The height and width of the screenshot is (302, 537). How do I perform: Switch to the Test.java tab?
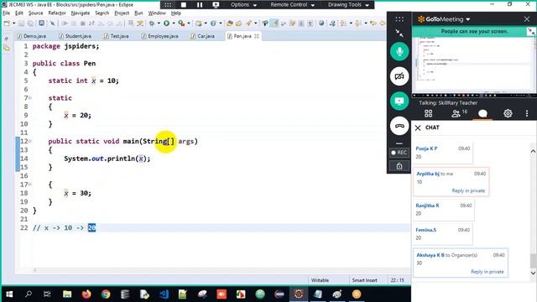click(x=116, y=36)
